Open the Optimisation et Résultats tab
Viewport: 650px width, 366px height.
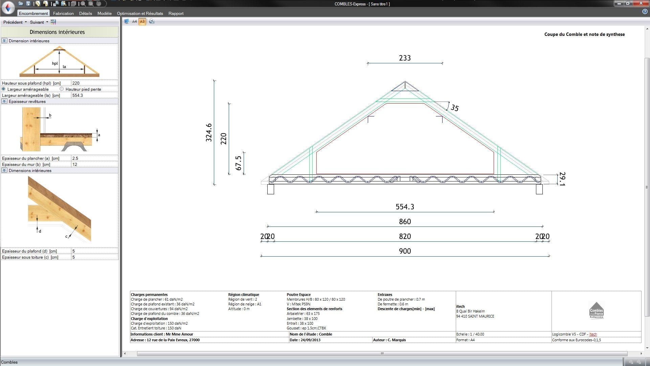[140, 13]
